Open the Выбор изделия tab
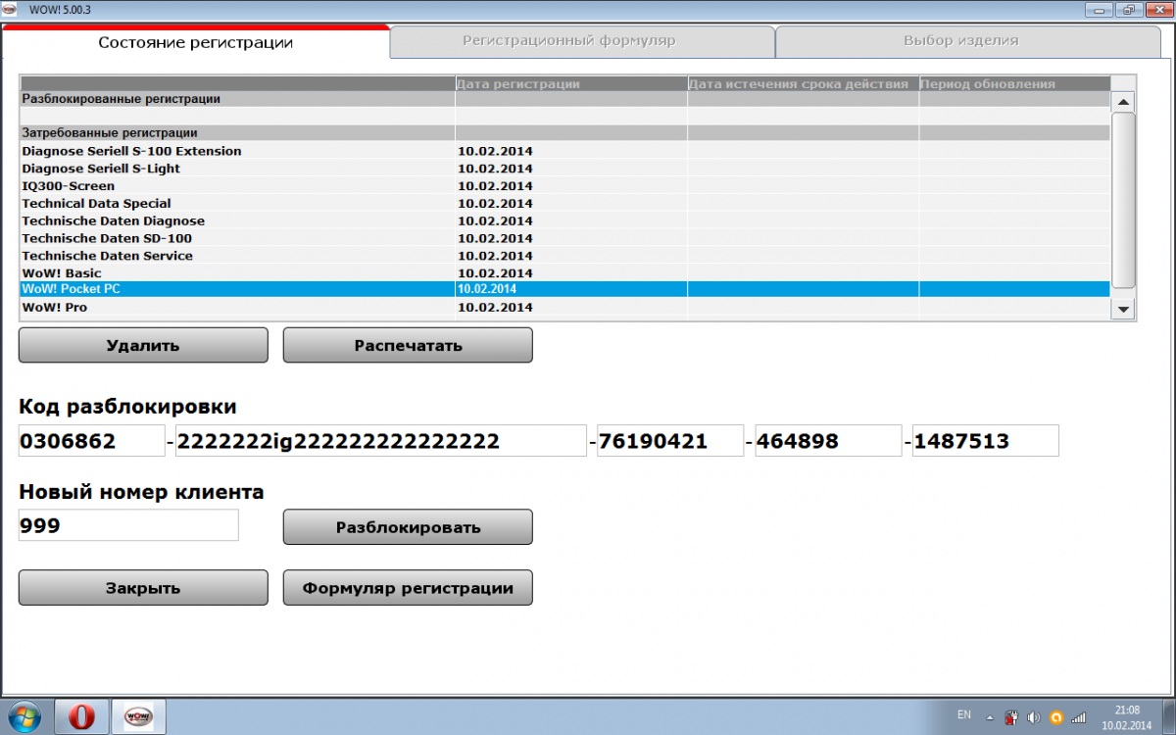Image resolution: width=1176 pixels, height=735 pixels. (x=967, y=41)
